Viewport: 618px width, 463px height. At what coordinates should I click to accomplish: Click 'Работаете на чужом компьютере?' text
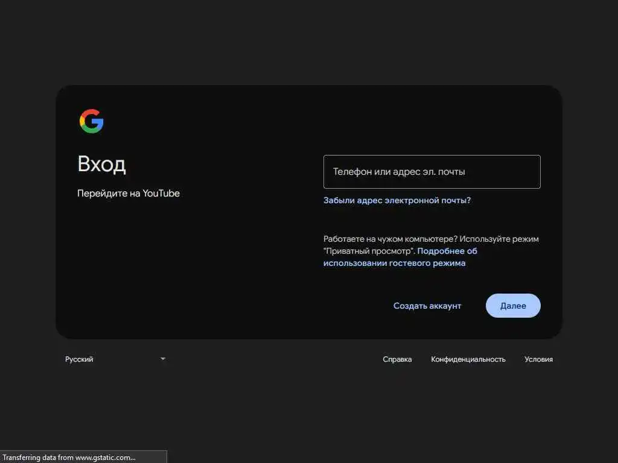coord(390,239)
